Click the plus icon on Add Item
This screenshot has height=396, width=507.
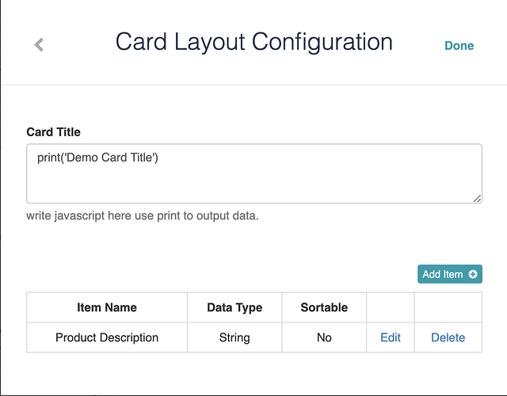click(473, 275)
